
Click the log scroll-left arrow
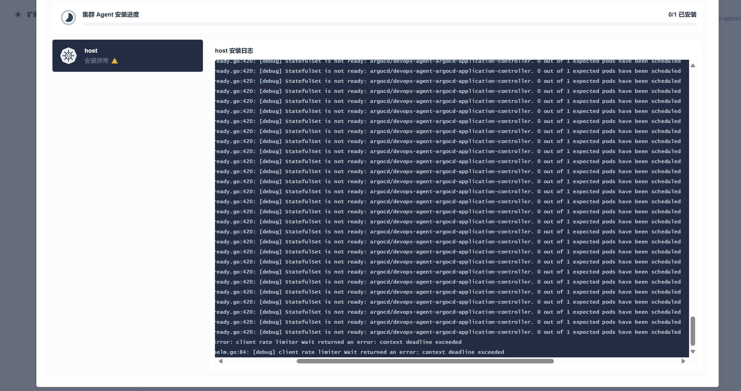pos(221,361)
